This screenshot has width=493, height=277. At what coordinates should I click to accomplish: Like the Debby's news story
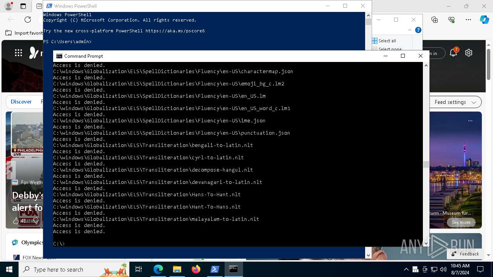pos(16,221)
